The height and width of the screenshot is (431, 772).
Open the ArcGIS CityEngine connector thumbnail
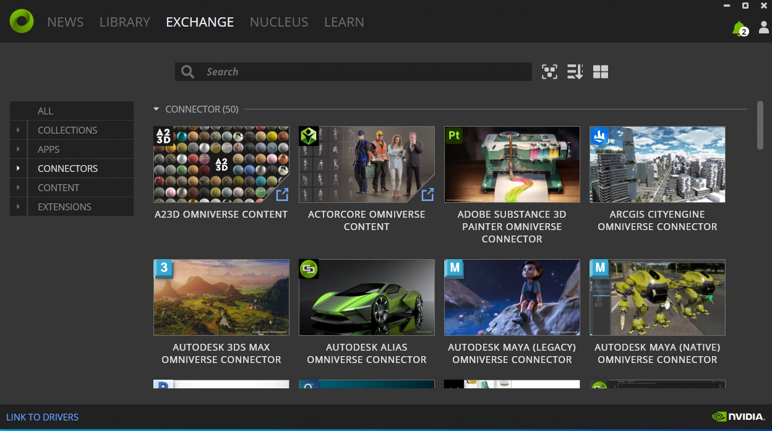[658, 164]
